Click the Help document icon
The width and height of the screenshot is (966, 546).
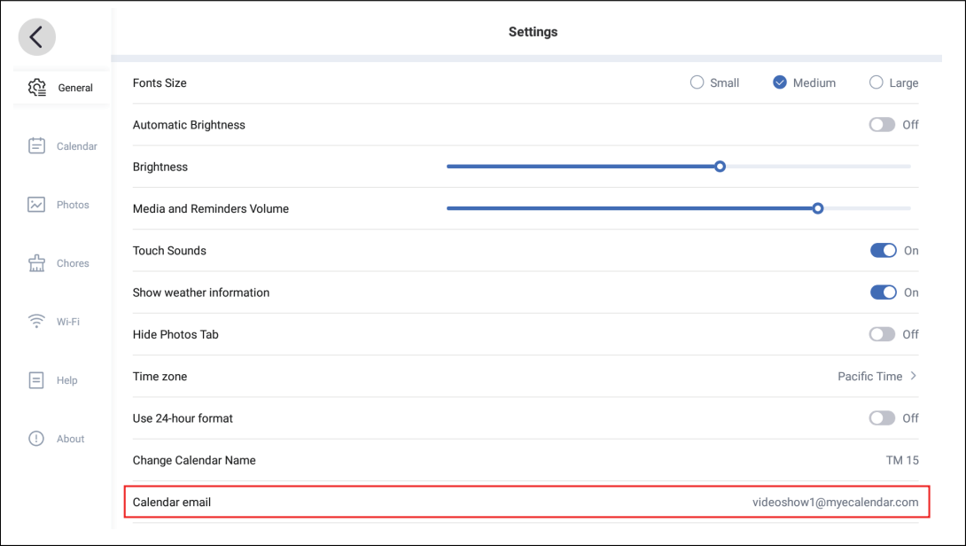(36, 380)
